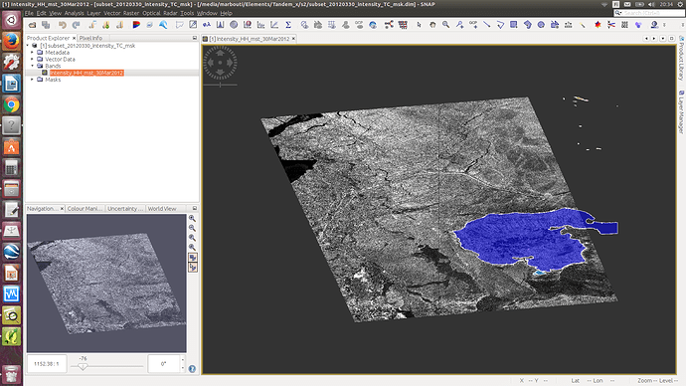Select the Draw Line tool

click(486, 25)
